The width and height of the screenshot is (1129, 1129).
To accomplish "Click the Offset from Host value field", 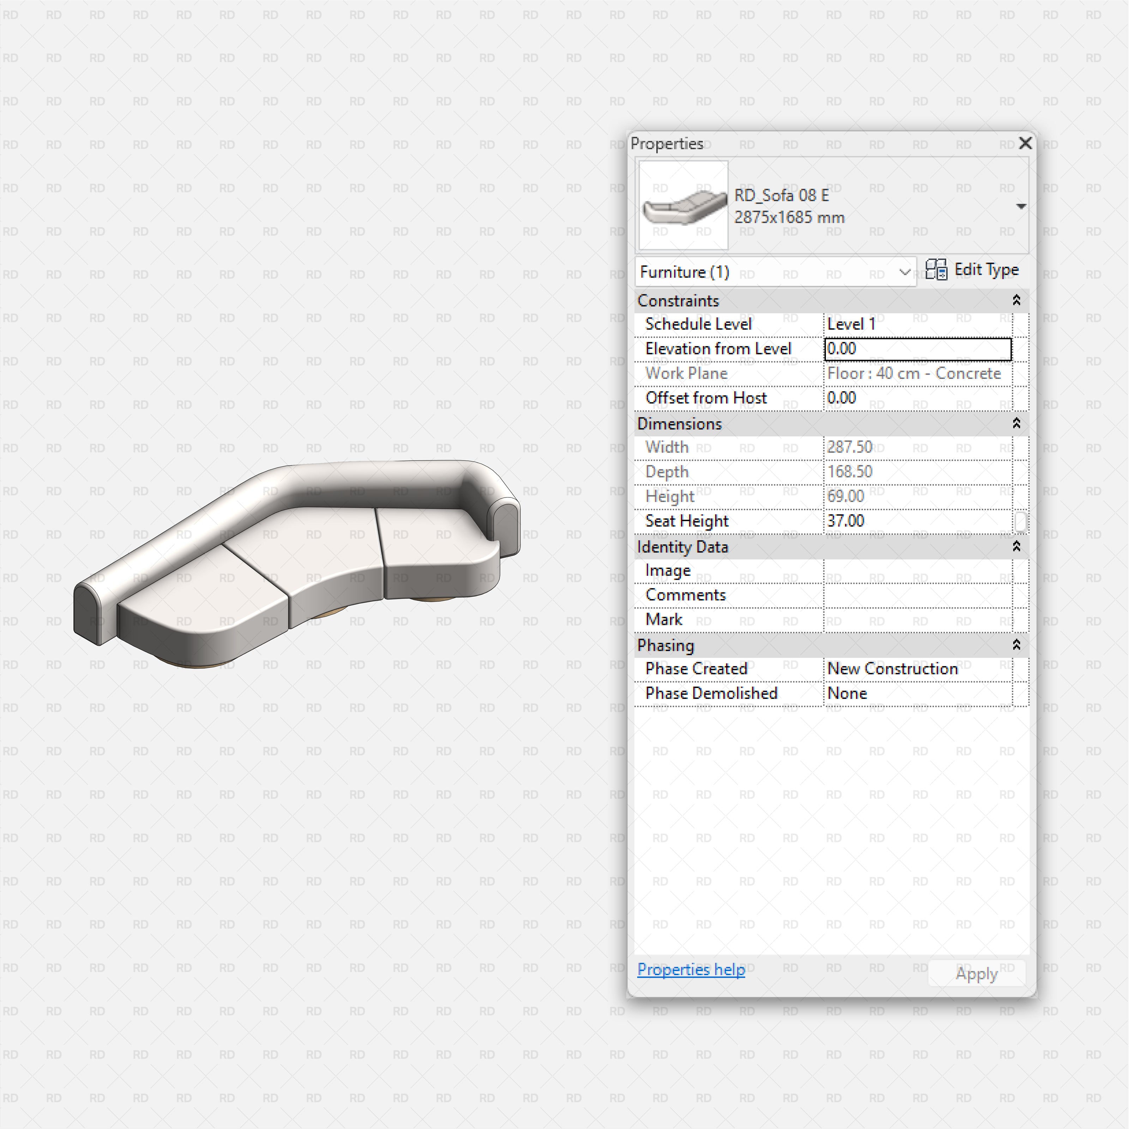I will tap(917, 399).
